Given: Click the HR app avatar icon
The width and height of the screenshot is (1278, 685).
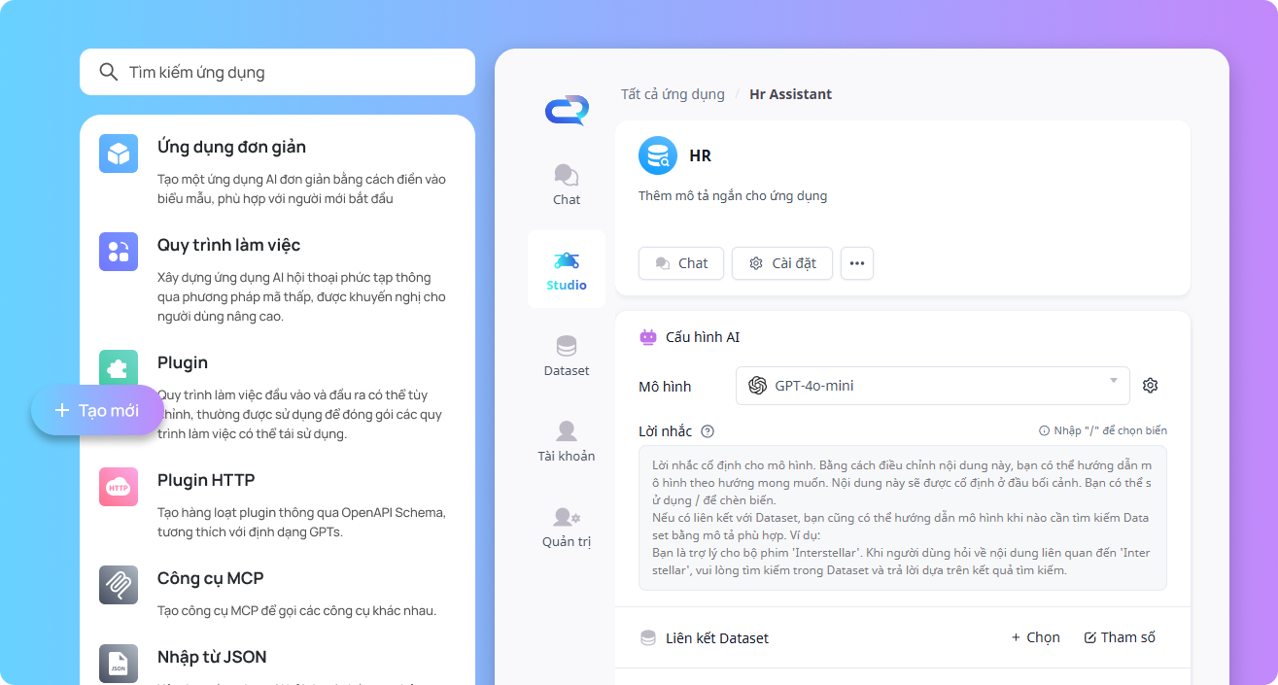Looking at the screenshot, I should pyautogui.click(x=658, y=155).
